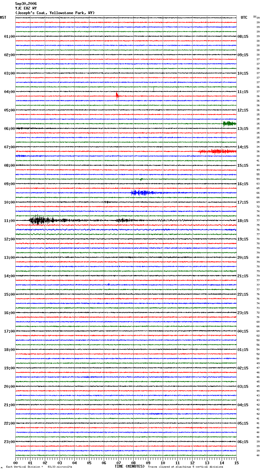Click the 11:15 UTC time label

(x=243, y=92)
